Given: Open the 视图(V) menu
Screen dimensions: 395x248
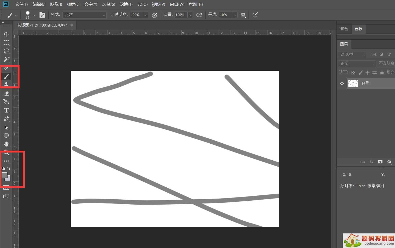Looking at the screenshot, I should click(158, 4).
